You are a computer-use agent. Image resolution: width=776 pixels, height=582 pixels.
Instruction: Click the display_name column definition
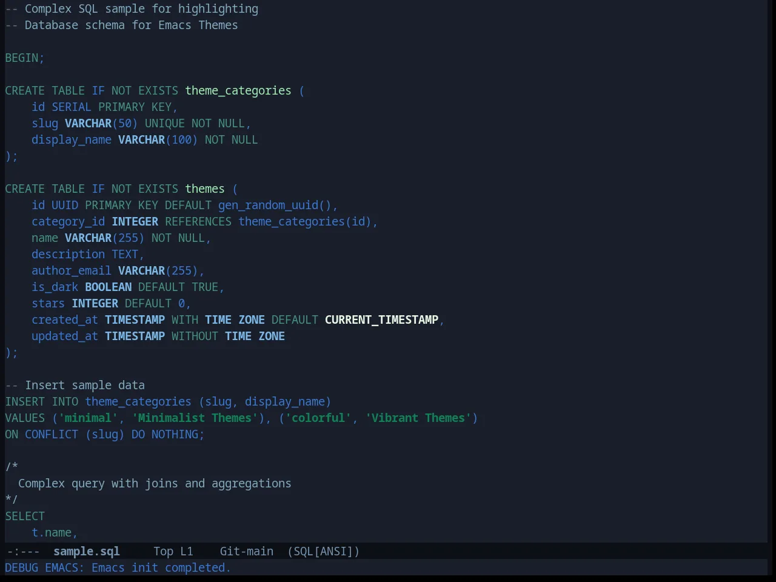coord(72,139)
